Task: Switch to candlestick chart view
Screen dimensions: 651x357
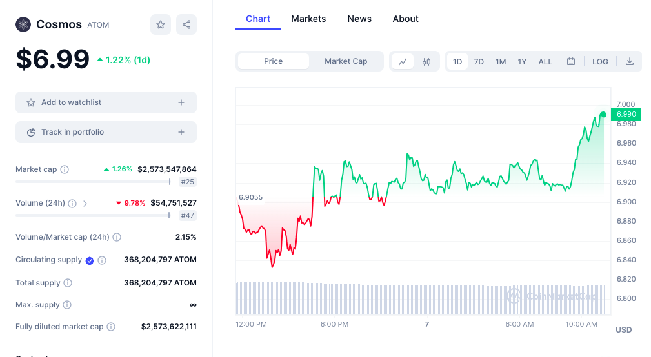Action: coord(426,61)
